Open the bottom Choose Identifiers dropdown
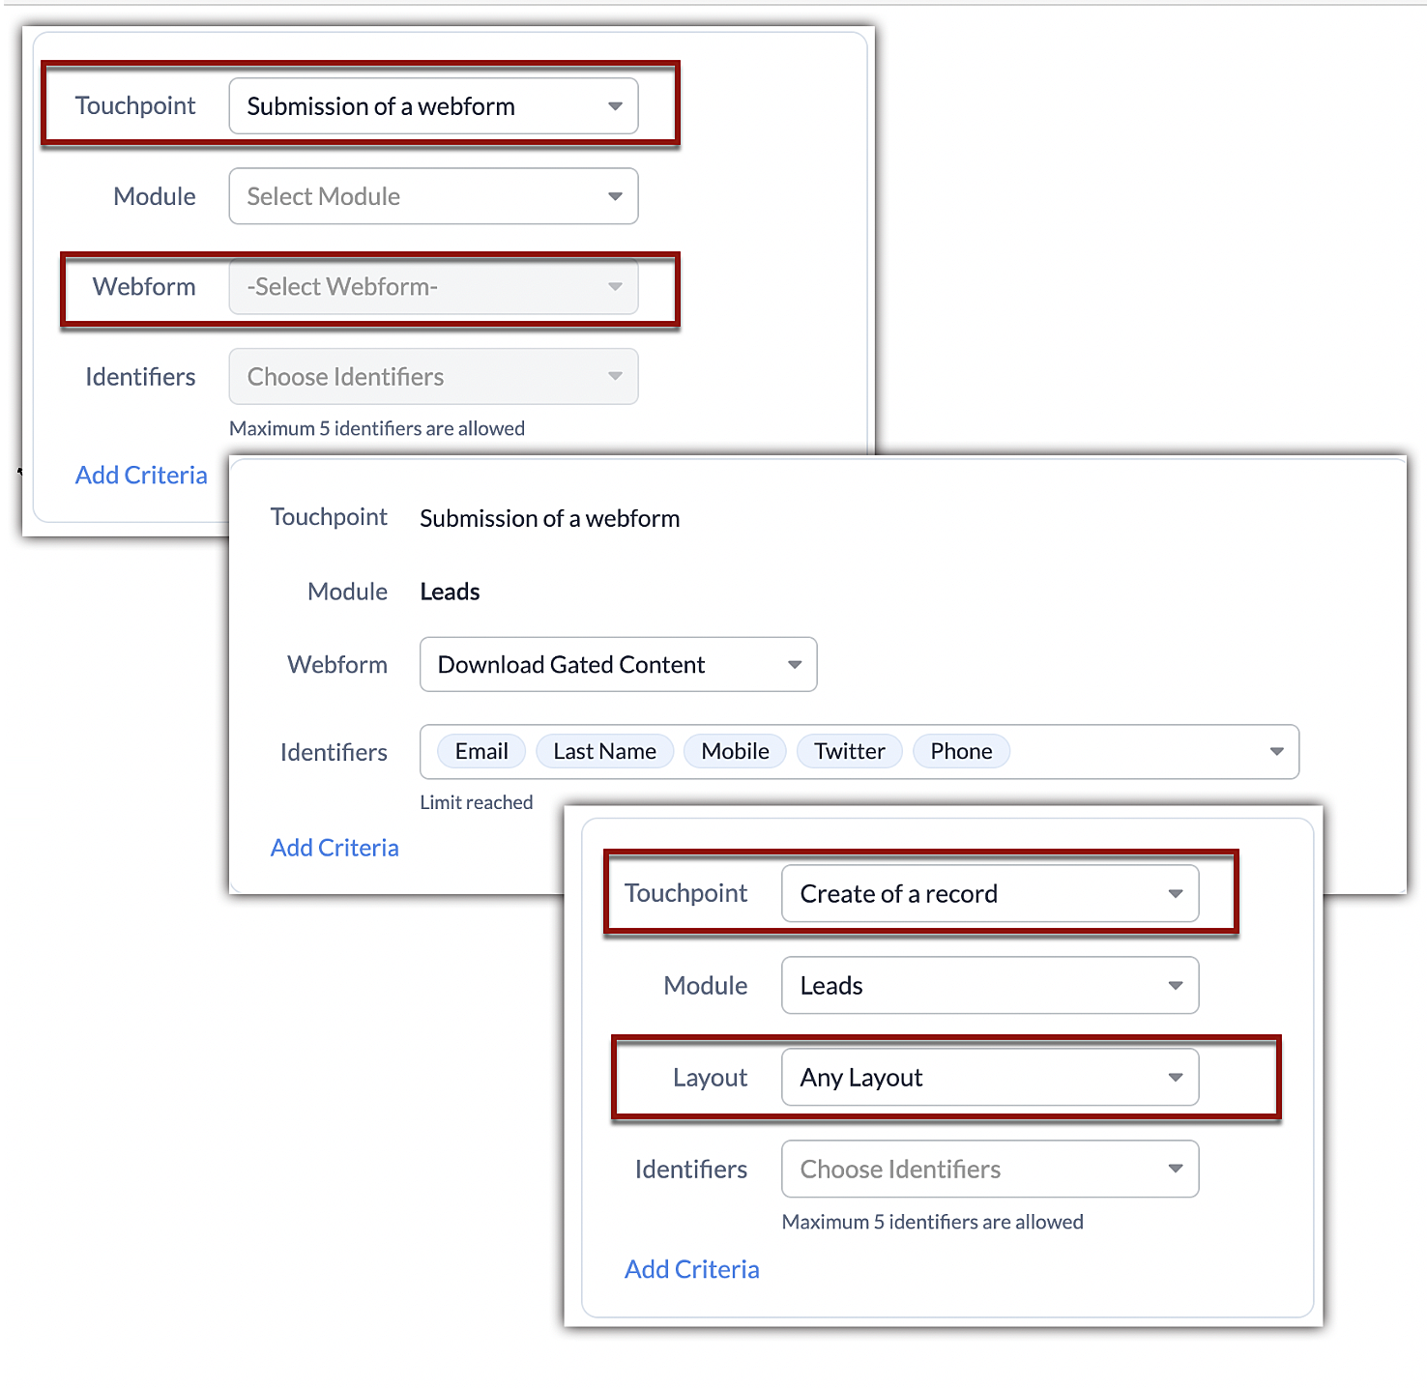Viewport: 1427px width, 1388px height. click(990, 1170)
